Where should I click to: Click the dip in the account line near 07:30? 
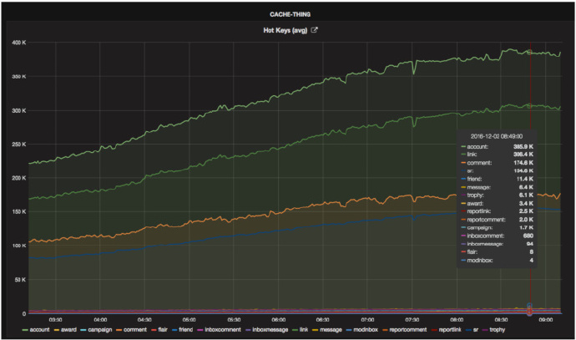pyautogui.click(x=414, y=70)
